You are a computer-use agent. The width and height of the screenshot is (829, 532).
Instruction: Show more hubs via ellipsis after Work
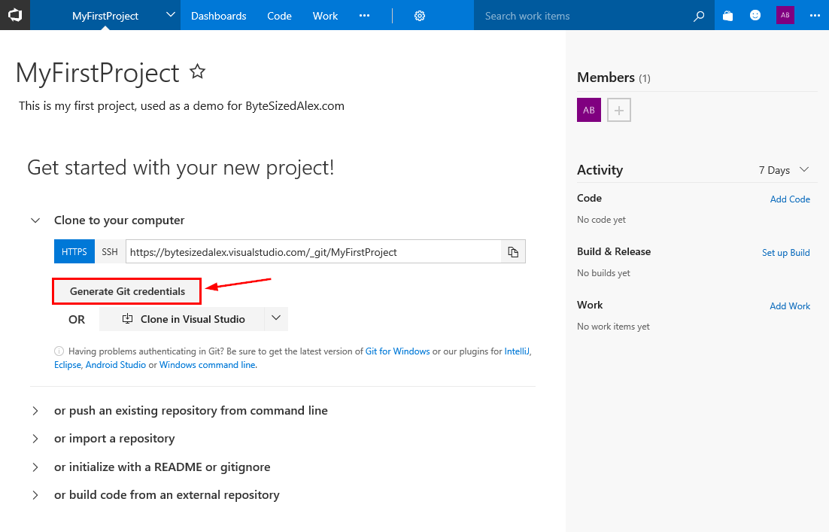pyautogui.click(x=364, y=16)
